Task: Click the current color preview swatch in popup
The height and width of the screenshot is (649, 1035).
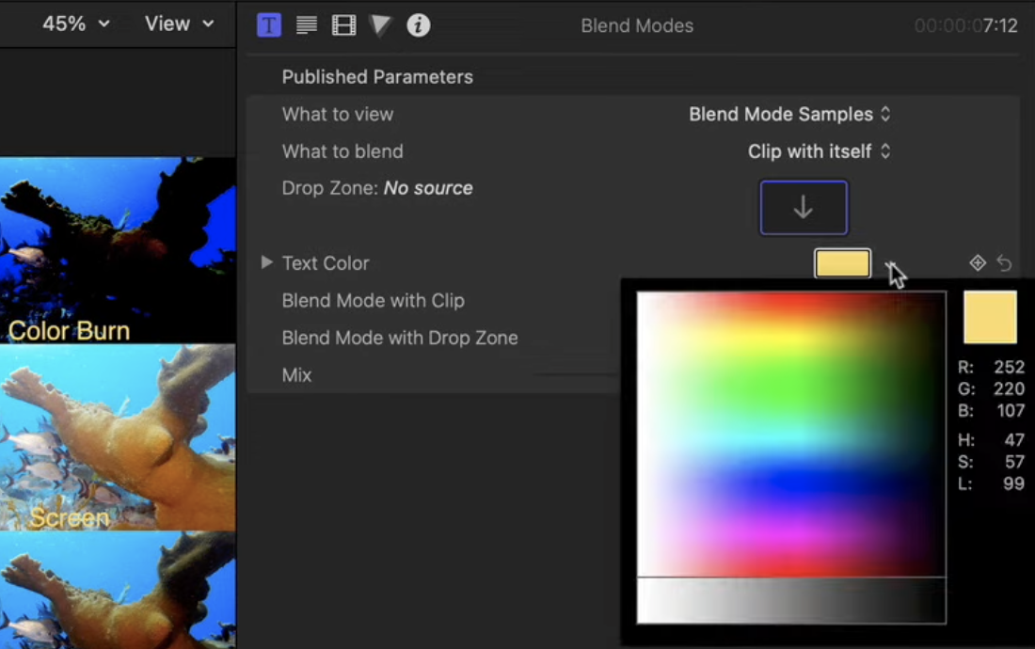Action: point(990,317)
